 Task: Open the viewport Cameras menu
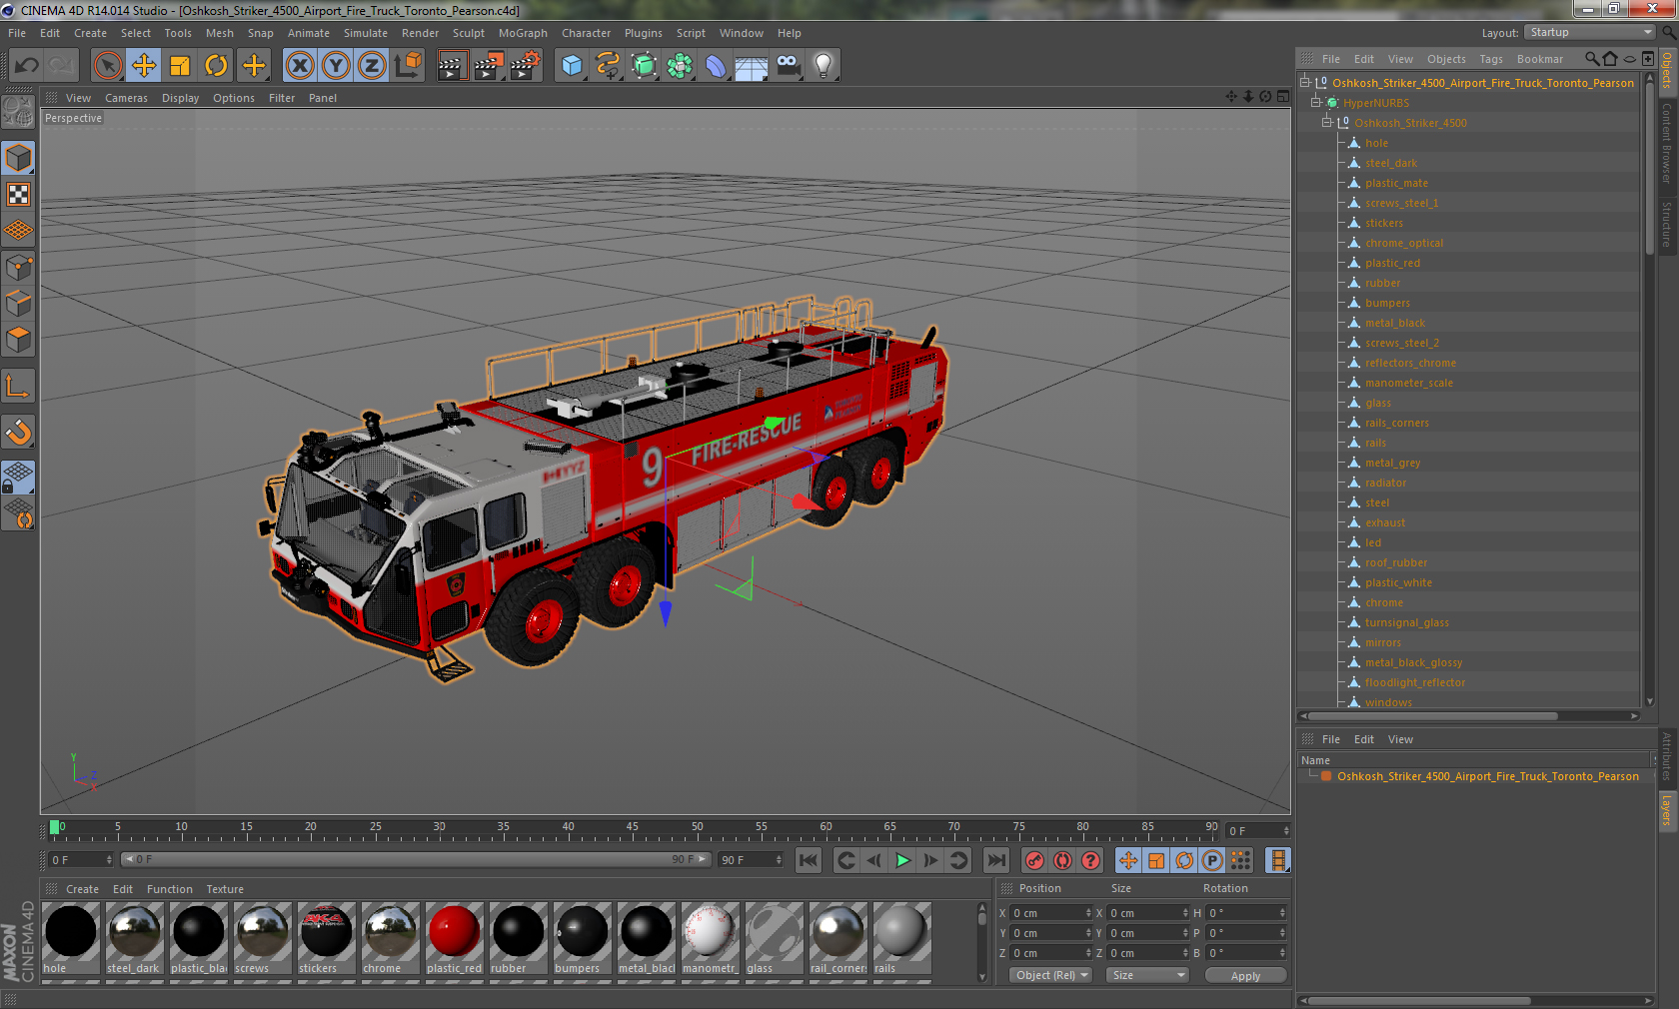pyautogui.click(x=126, y=98)
